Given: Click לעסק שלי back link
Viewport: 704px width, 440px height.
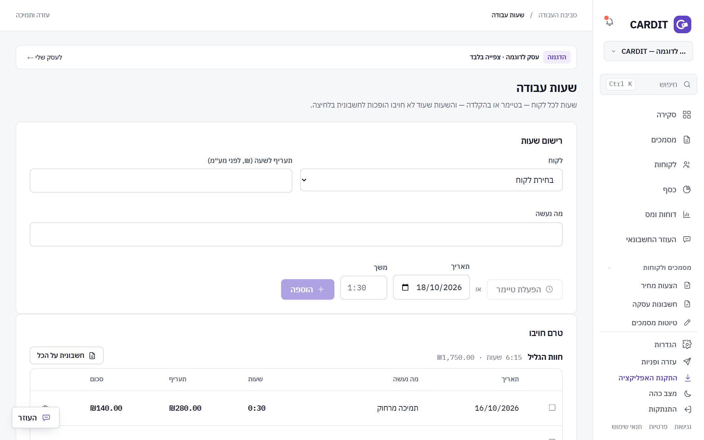Looking at the screenshot, I should 45,57.
